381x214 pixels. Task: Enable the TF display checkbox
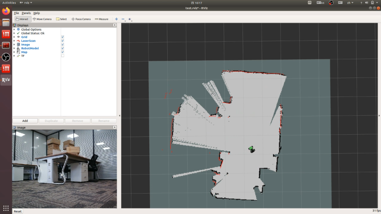point(62,56)
